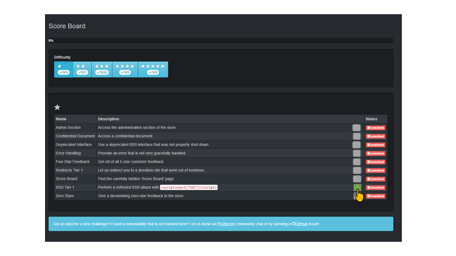Click the 0% progress bar
This screenshot has width=456, height=256.
(221, 40)
